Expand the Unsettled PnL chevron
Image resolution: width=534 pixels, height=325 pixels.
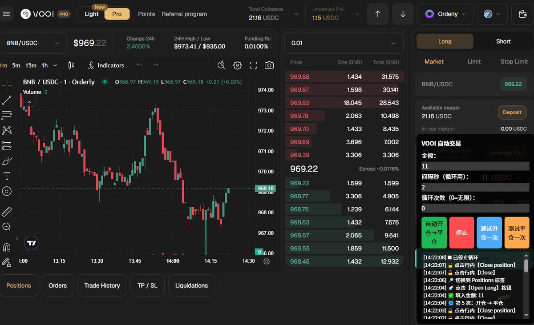coord(356,14)
